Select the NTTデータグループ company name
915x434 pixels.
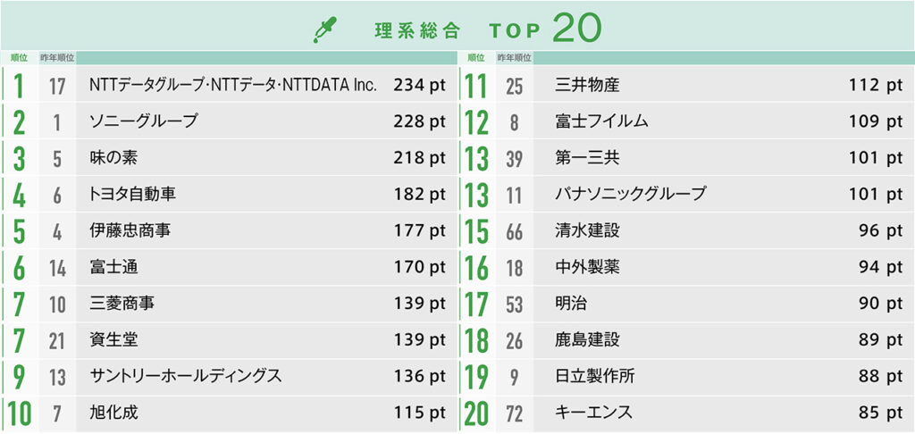click(x=233, y=86)
